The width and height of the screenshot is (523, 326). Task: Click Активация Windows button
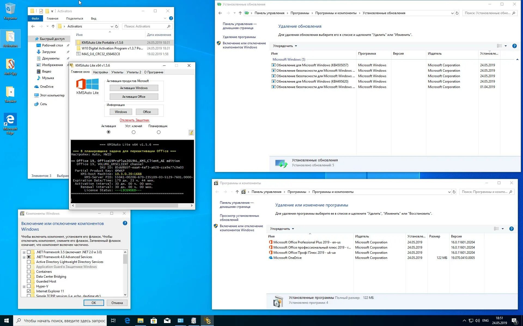pyautogui.click(x=134, y=88)
